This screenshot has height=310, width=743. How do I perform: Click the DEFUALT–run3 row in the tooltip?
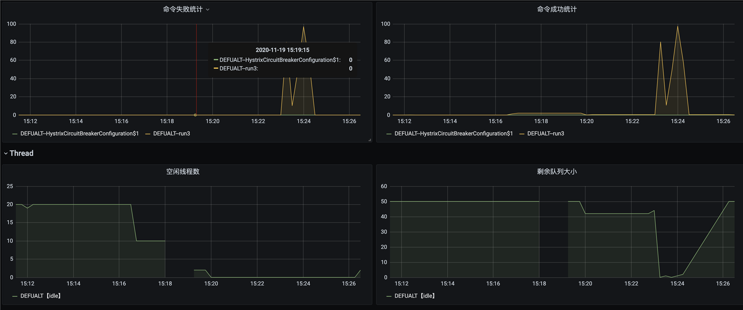pos(283,68)
